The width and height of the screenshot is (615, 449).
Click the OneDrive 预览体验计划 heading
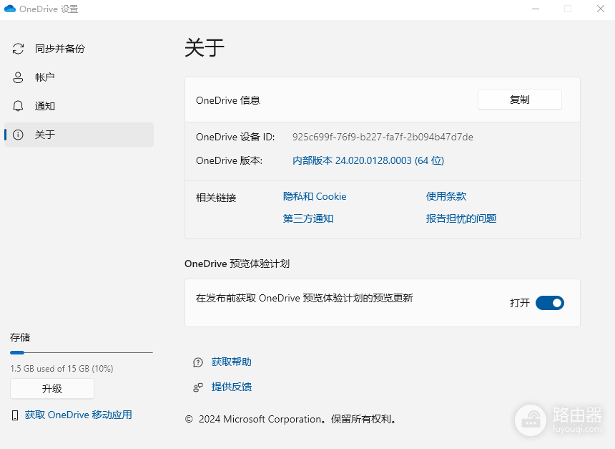click(x=237, y=264)
